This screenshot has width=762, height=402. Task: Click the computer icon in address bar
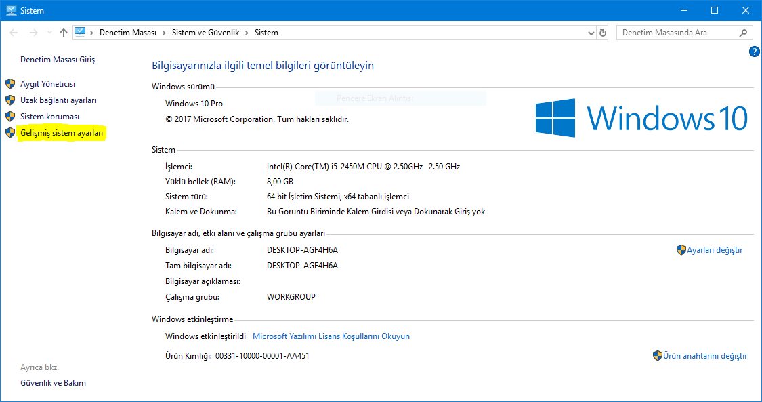pos(80,33)
